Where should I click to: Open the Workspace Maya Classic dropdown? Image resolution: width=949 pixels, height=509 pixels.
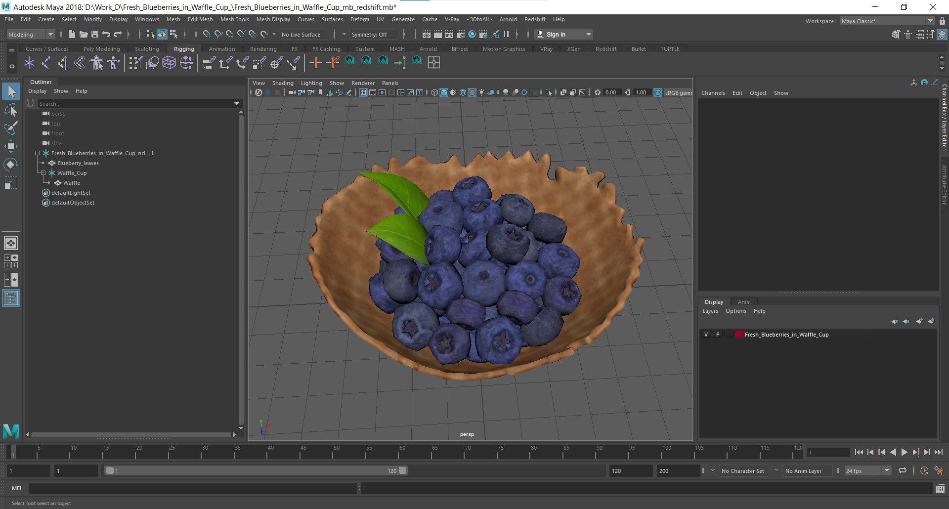point(887,21)
